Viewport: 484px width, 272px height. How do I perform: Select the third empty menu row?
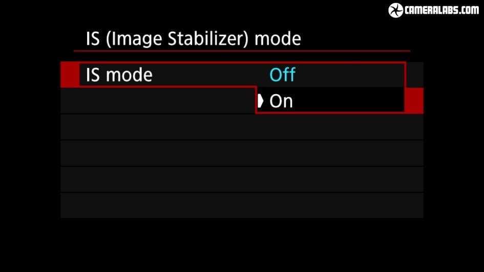coord(242,179)
